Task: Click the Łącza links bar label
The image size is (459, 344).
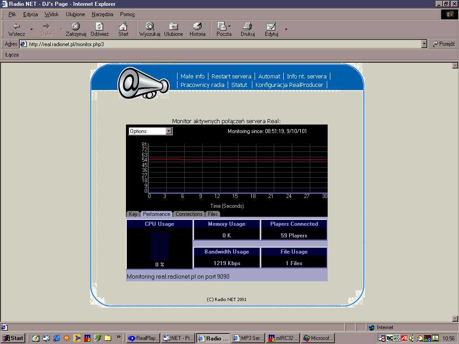Action: [x=12, y=55]
